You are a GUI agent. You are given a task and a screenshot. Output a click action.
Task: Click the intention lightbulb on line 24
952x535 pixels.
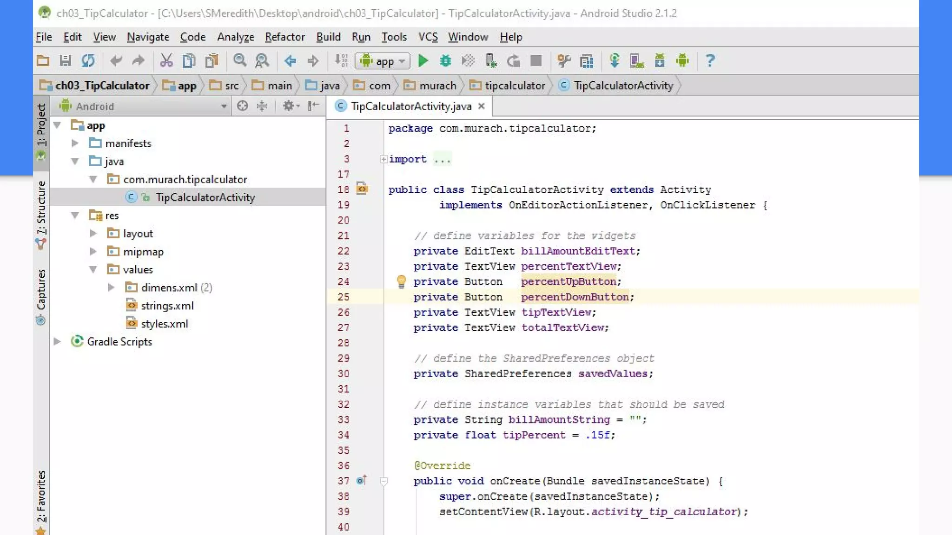point(401,281)
